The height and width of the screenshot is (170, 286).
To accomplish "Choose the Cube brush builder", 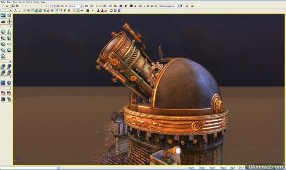I will click(x=3, y=32).
